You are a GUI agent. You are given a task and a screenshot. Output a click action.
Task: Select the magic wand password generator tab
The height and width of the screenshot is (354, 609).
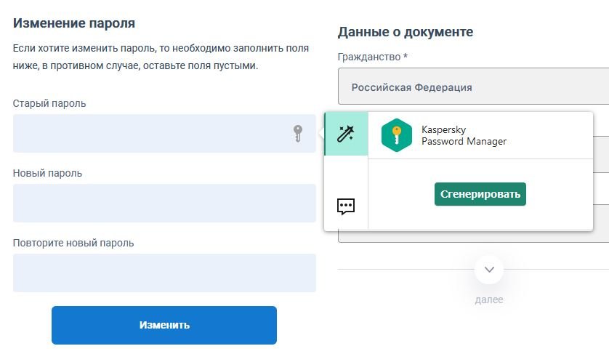coord(346,134)
